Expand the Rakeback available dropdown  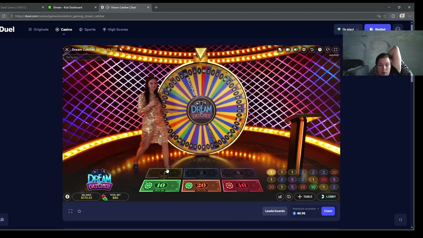pos(306,209)
